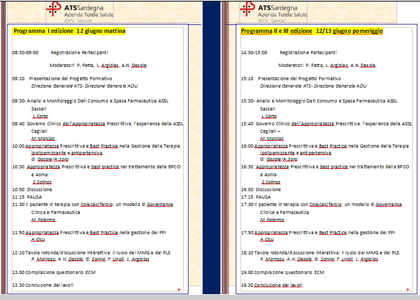Click the "11:50 Appropriatezza ... gestione dei PPI" line
This screenshot has height=300, width=420.
coord(89,233)
